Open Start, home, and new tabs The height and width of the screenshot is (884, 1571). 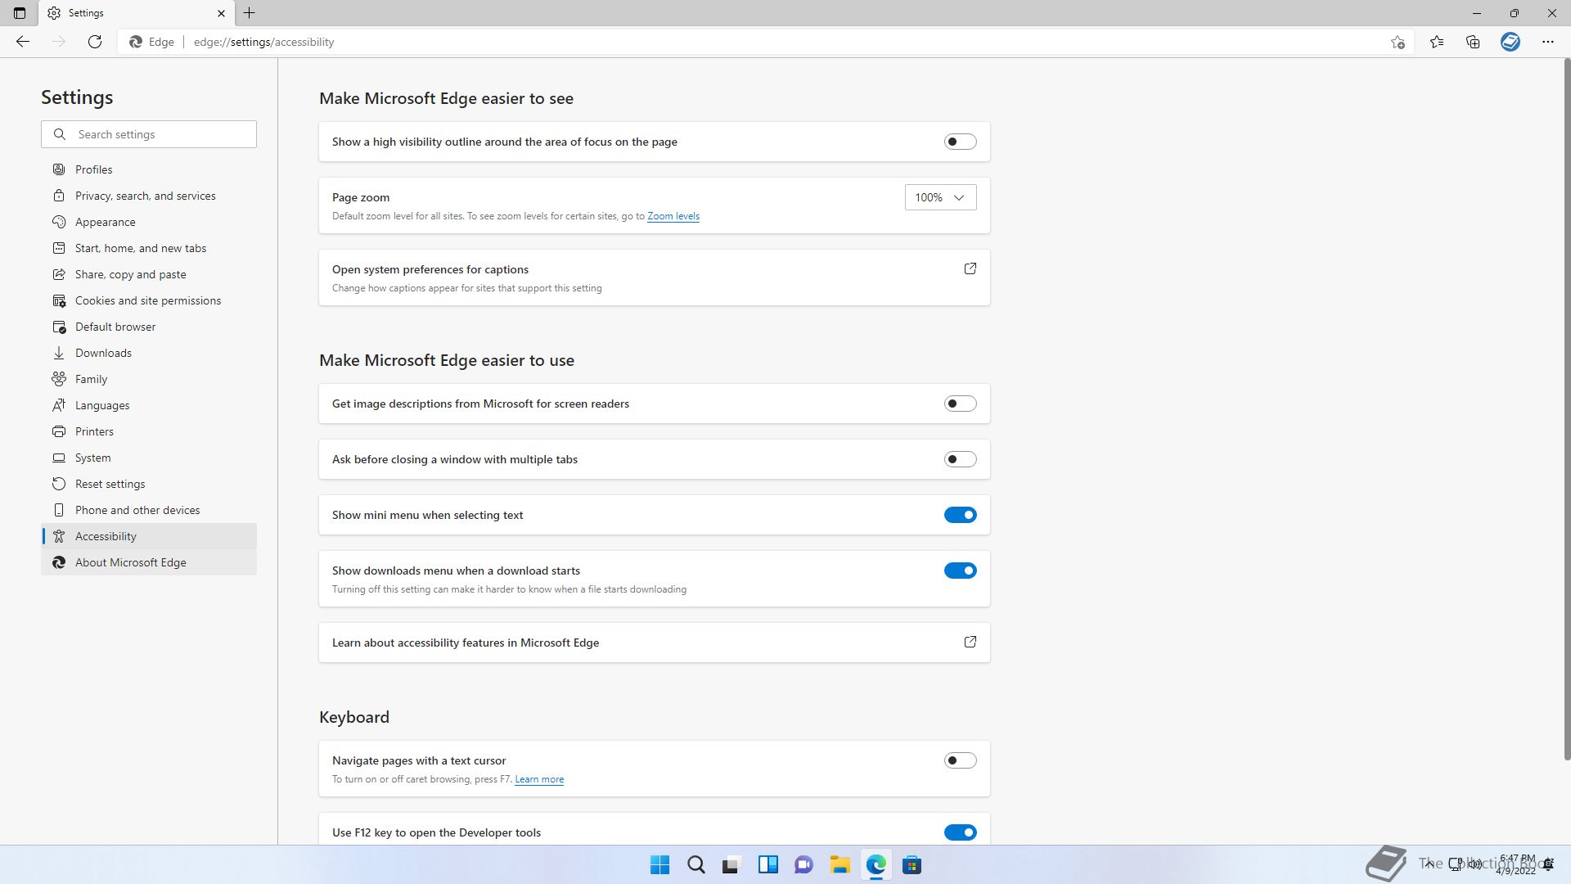(149, 248)
